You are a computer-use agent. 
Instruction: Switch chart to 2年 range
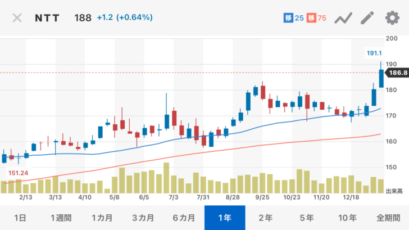coord(266,218)
